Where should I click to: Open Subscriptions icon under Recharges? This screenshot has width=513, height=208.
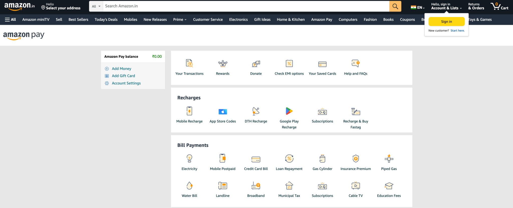[322, 112]
